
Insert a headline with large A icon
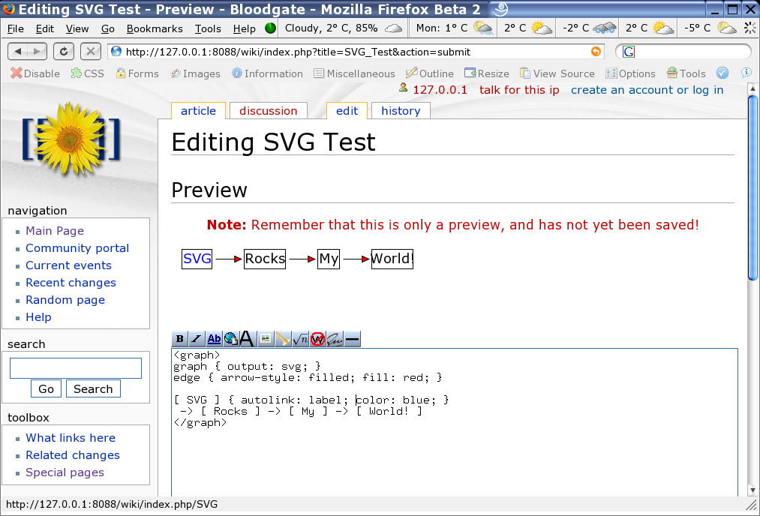pos(246,339)
